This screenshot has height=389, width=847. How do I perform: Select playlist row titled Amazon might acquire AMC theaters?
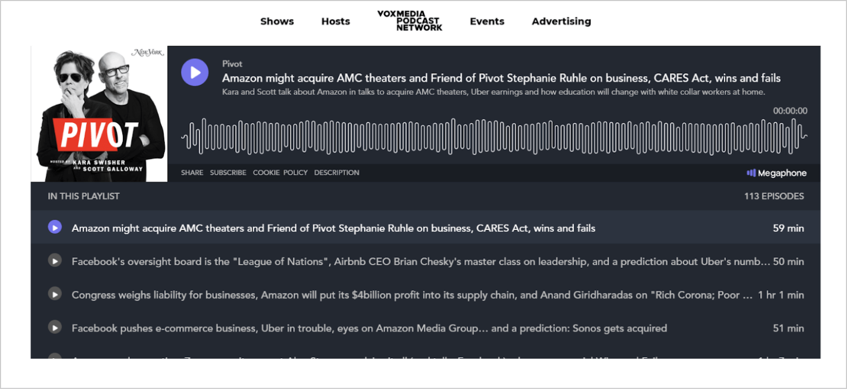(426, 227)
